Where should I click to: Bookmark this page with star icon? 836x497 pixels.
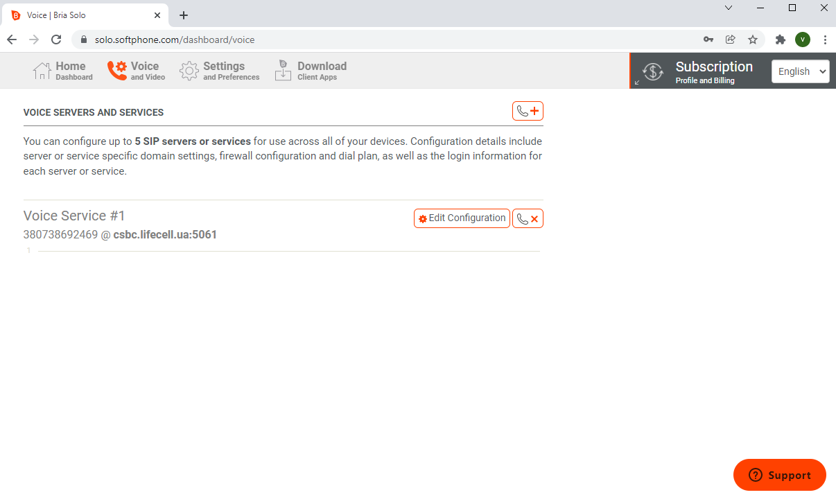tap(753, 40)
